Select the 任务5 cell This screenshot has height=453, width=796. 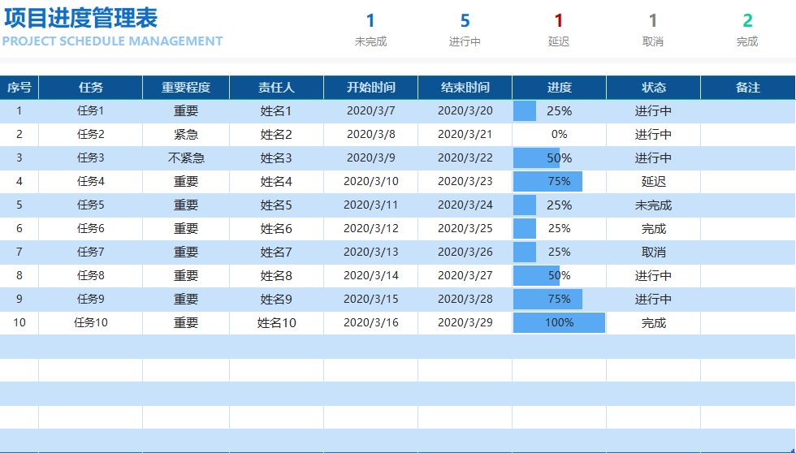91,205
